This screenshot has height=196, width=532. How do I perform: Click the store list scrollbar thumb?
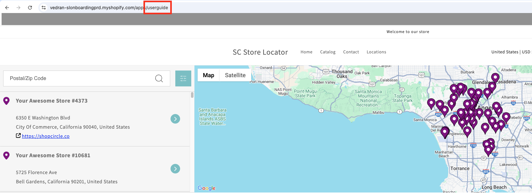click(x=192, y=95)
